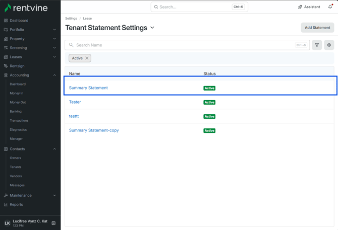Collapse the Contacts menu chevron

coord(54,149)
